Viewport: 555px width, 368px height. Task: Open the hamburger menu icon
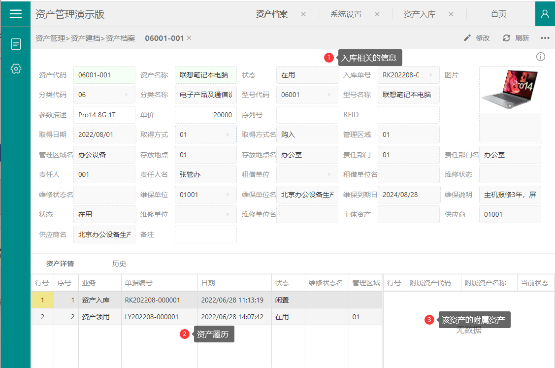pyautogui.click(x=16, y=14)
